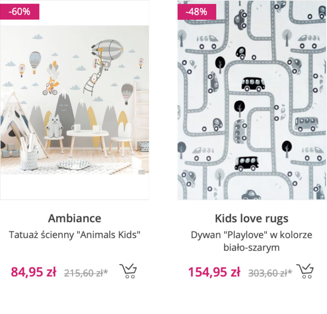Add Playlove rug to cart
This screenshot has height=314, width=327.
coord(305,271)
